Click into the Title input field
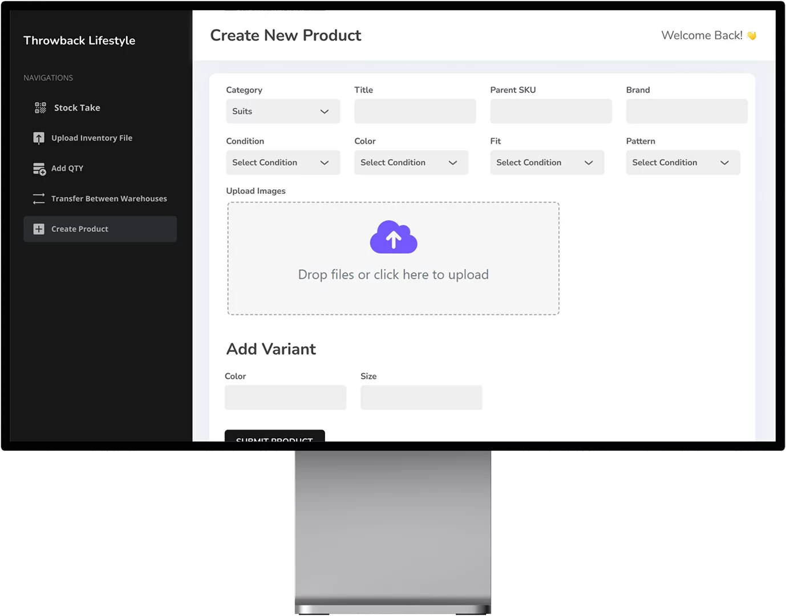Viewport: 786px width, 616px height. point(415,111)
